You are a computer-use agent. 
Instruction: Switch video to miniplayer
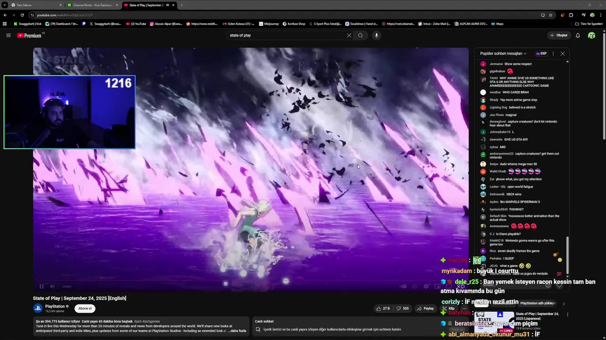[x=437, y=286]
